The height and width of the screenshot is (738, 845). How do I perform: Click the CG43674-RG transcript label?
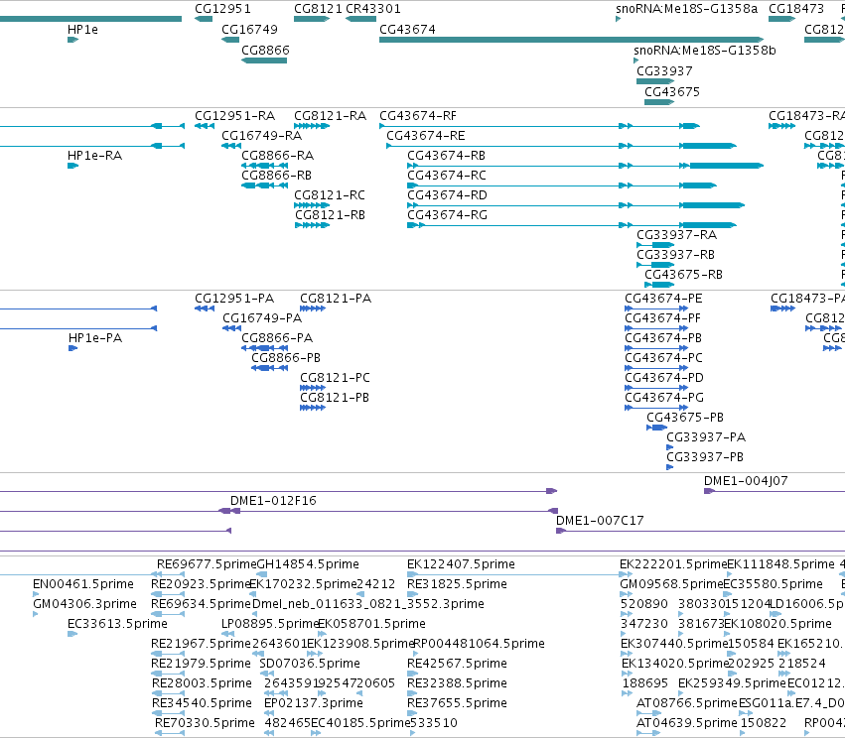click(x=447, y=215)
